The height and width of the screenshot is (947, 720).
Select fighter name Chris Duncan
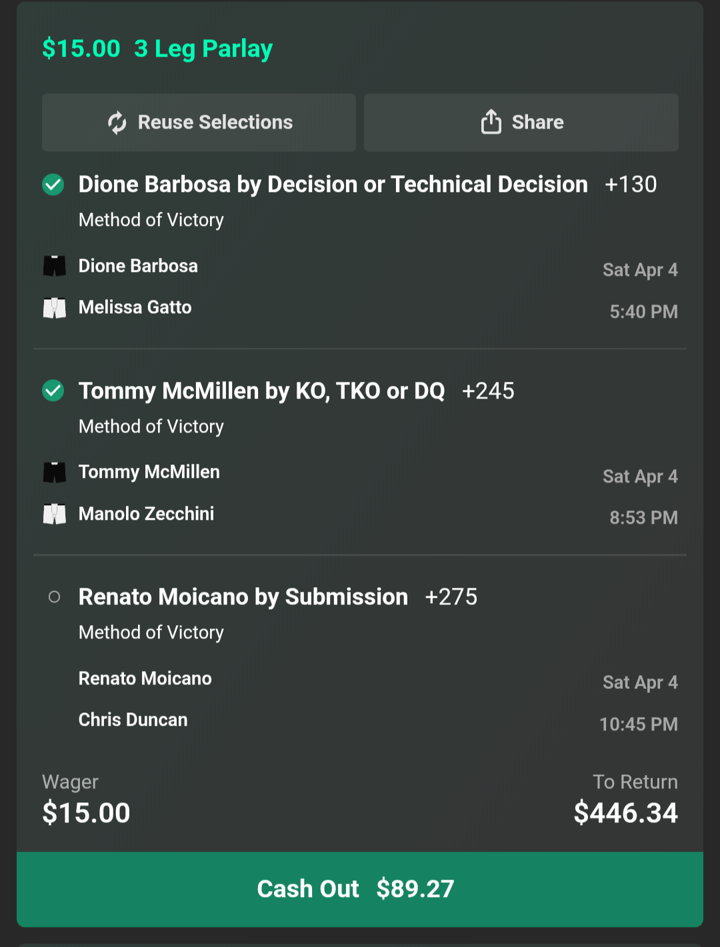133,720
